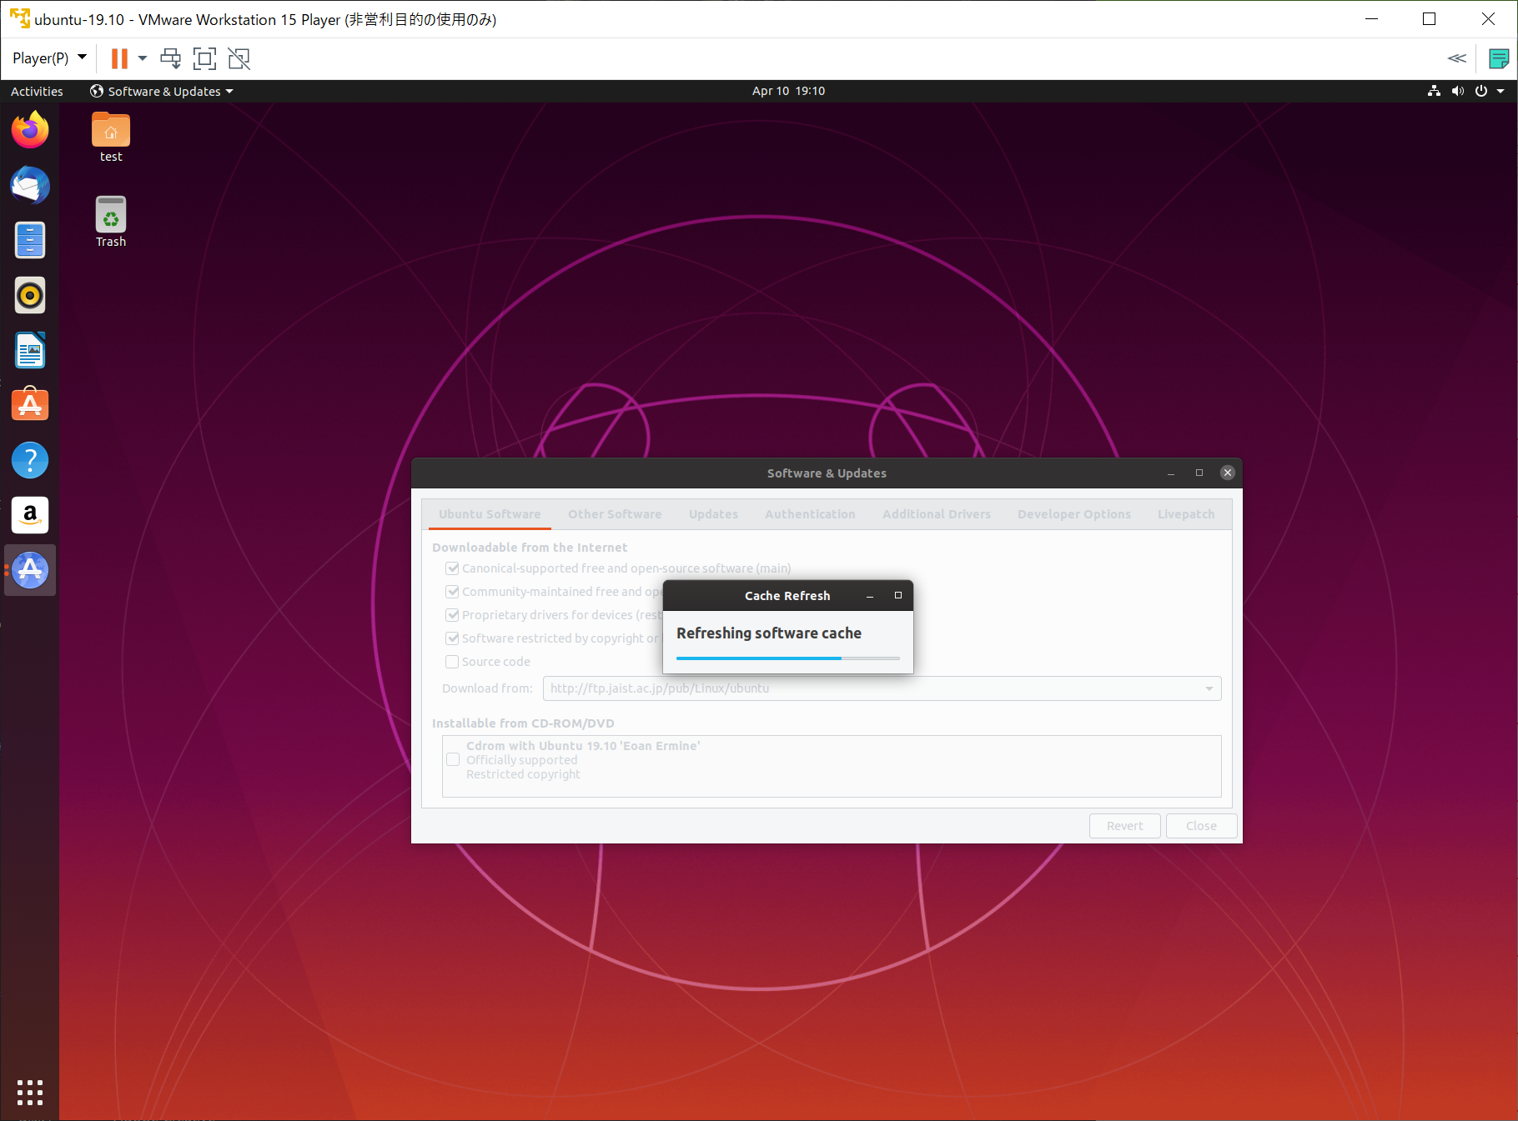Minimize the Software & Updates window
Viewport: 1518px width, 1121px height.
pyautogui.click(x=1171, y=473)
